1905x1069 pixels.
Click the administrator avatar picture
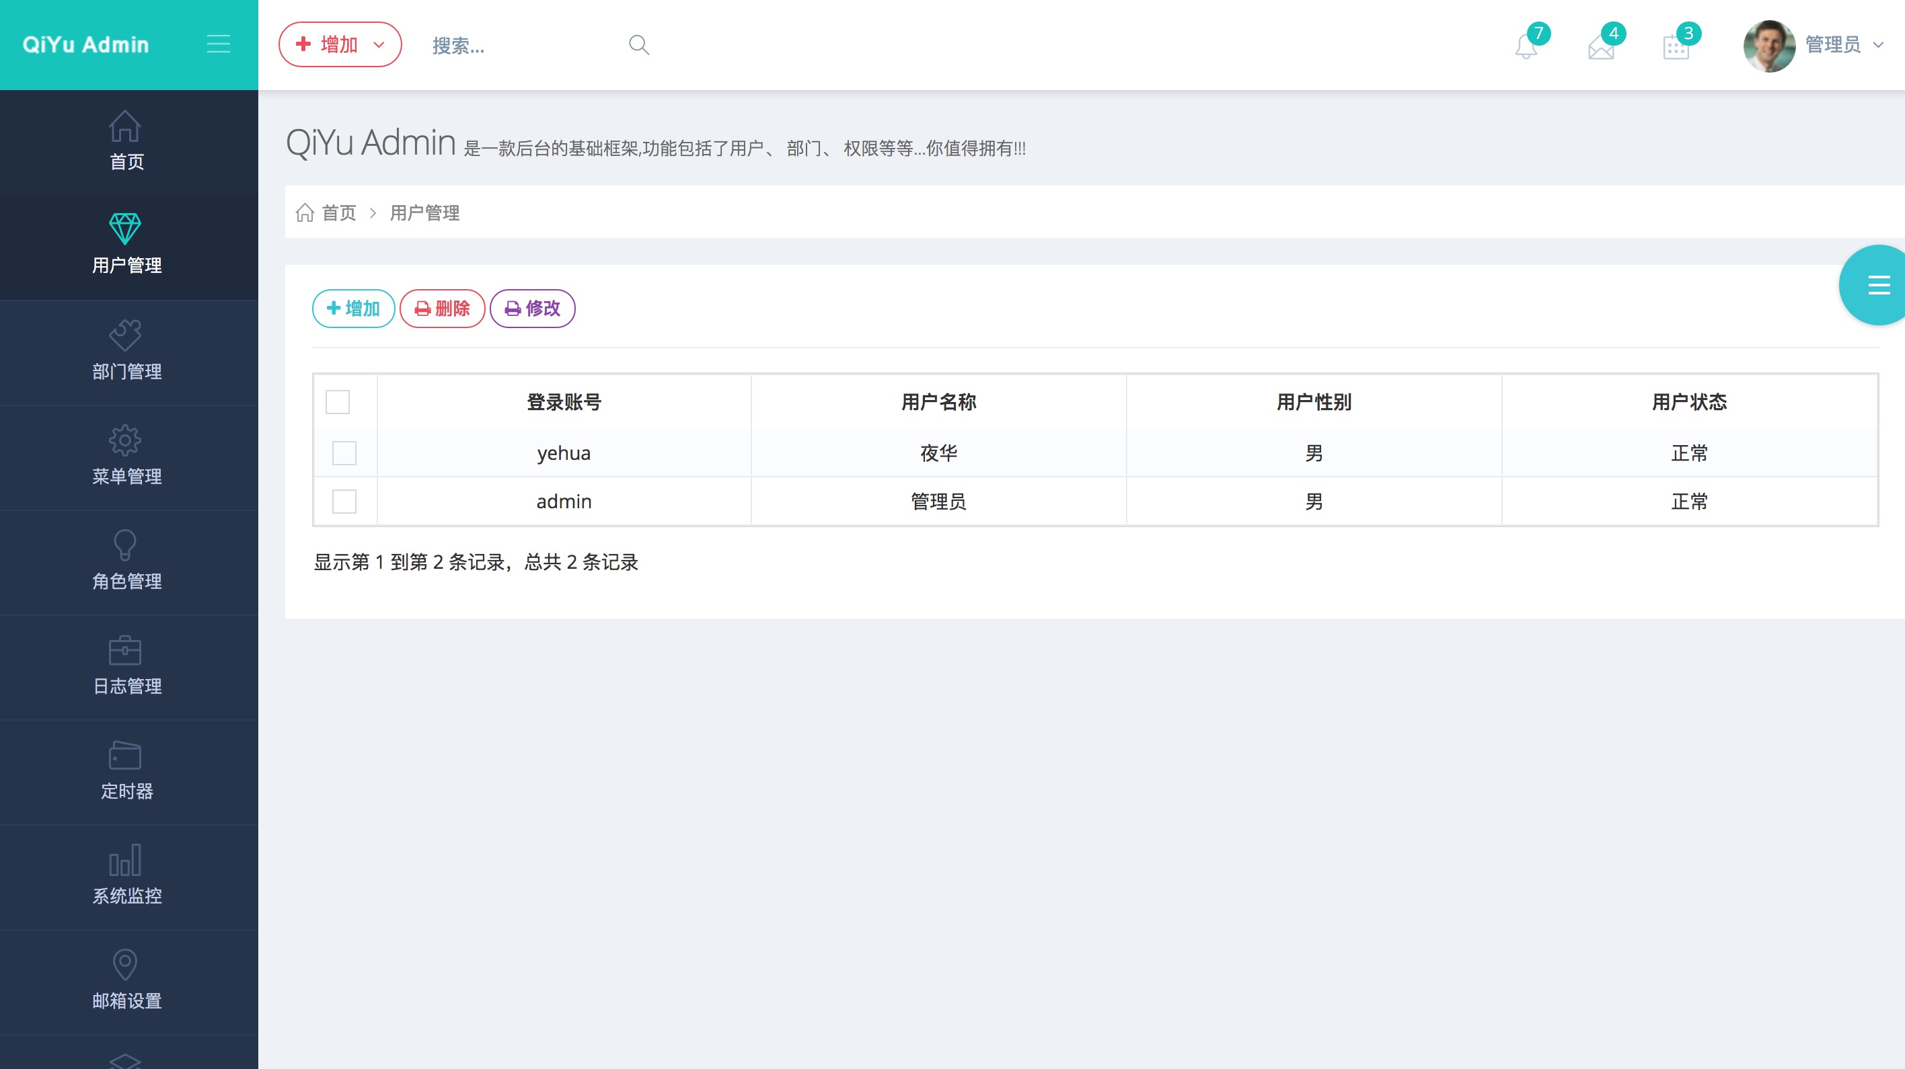tap(1769, 46)
